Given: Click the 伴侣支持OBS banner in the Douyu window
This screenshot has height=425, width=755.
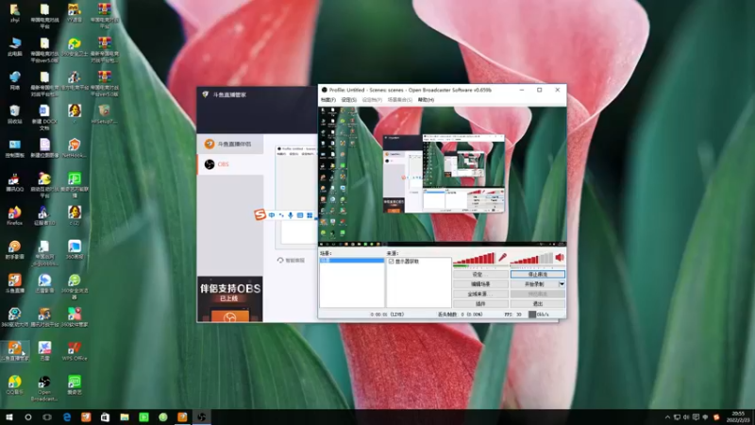Looking at the screenshot, I should pos(229,298).
